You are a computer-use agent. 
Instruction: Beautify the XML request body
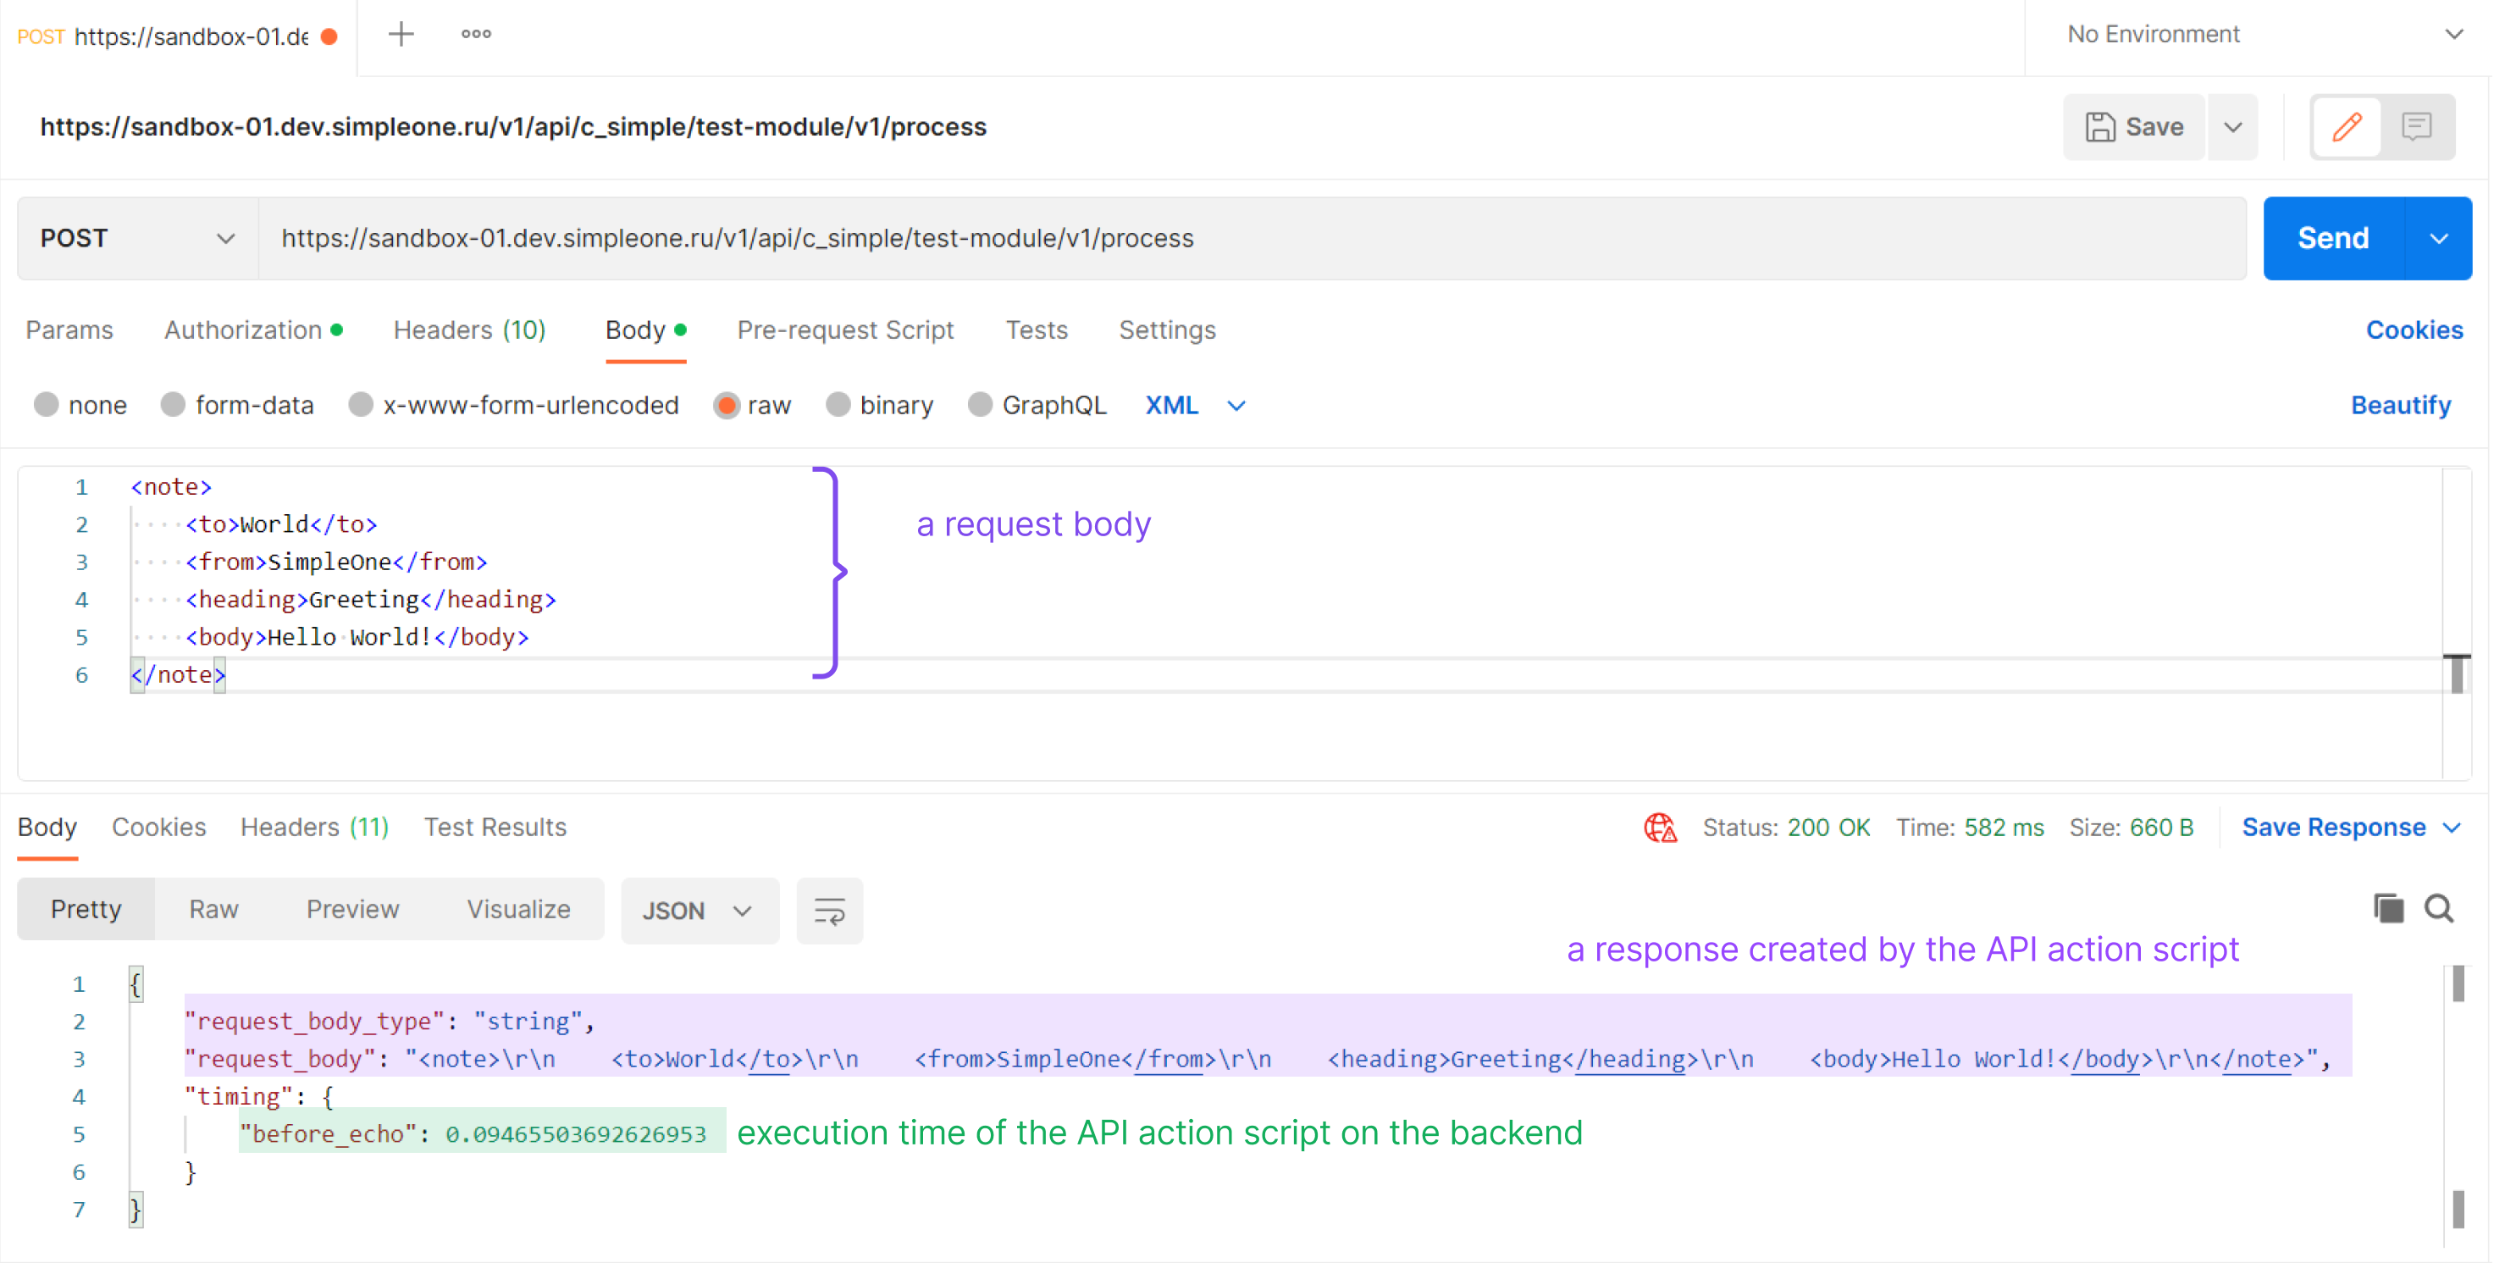pos(2400,405)
